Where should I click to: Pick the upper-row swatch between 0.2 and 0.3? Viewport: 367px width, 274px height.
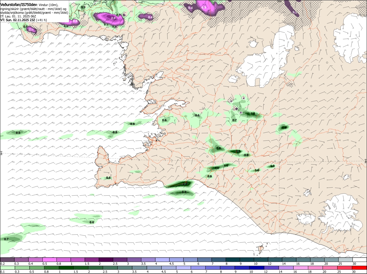pyautogui.click(x=7, y=260)
